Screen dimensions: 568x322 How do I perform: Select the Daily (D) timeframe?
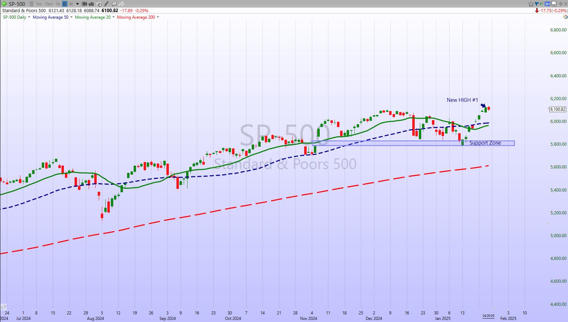tap(65, 4)
